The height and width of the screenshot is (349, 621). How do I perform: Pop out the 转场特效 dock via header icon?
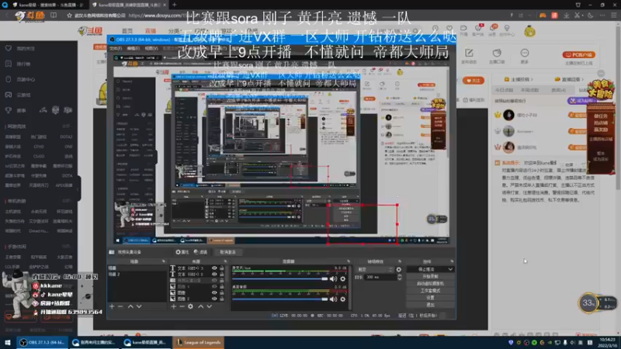click(x=400, y=261)
